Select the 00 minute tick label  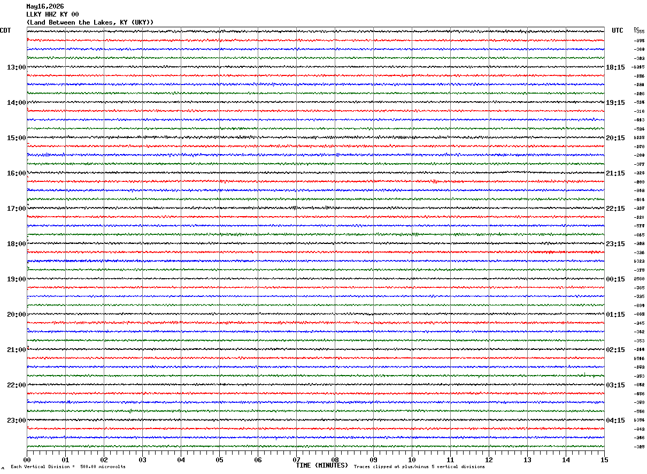click(x=27, y=460)
